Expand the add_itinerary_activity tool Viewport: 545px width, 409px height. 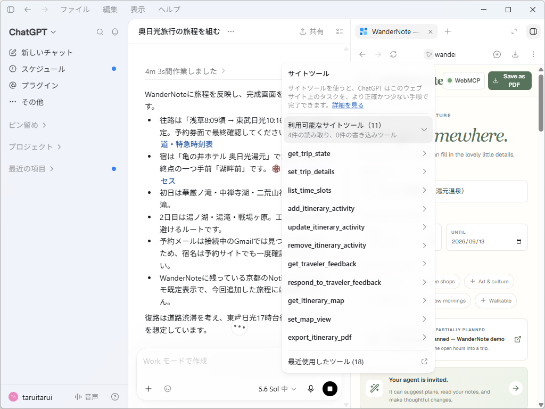(x=358, y=209)
